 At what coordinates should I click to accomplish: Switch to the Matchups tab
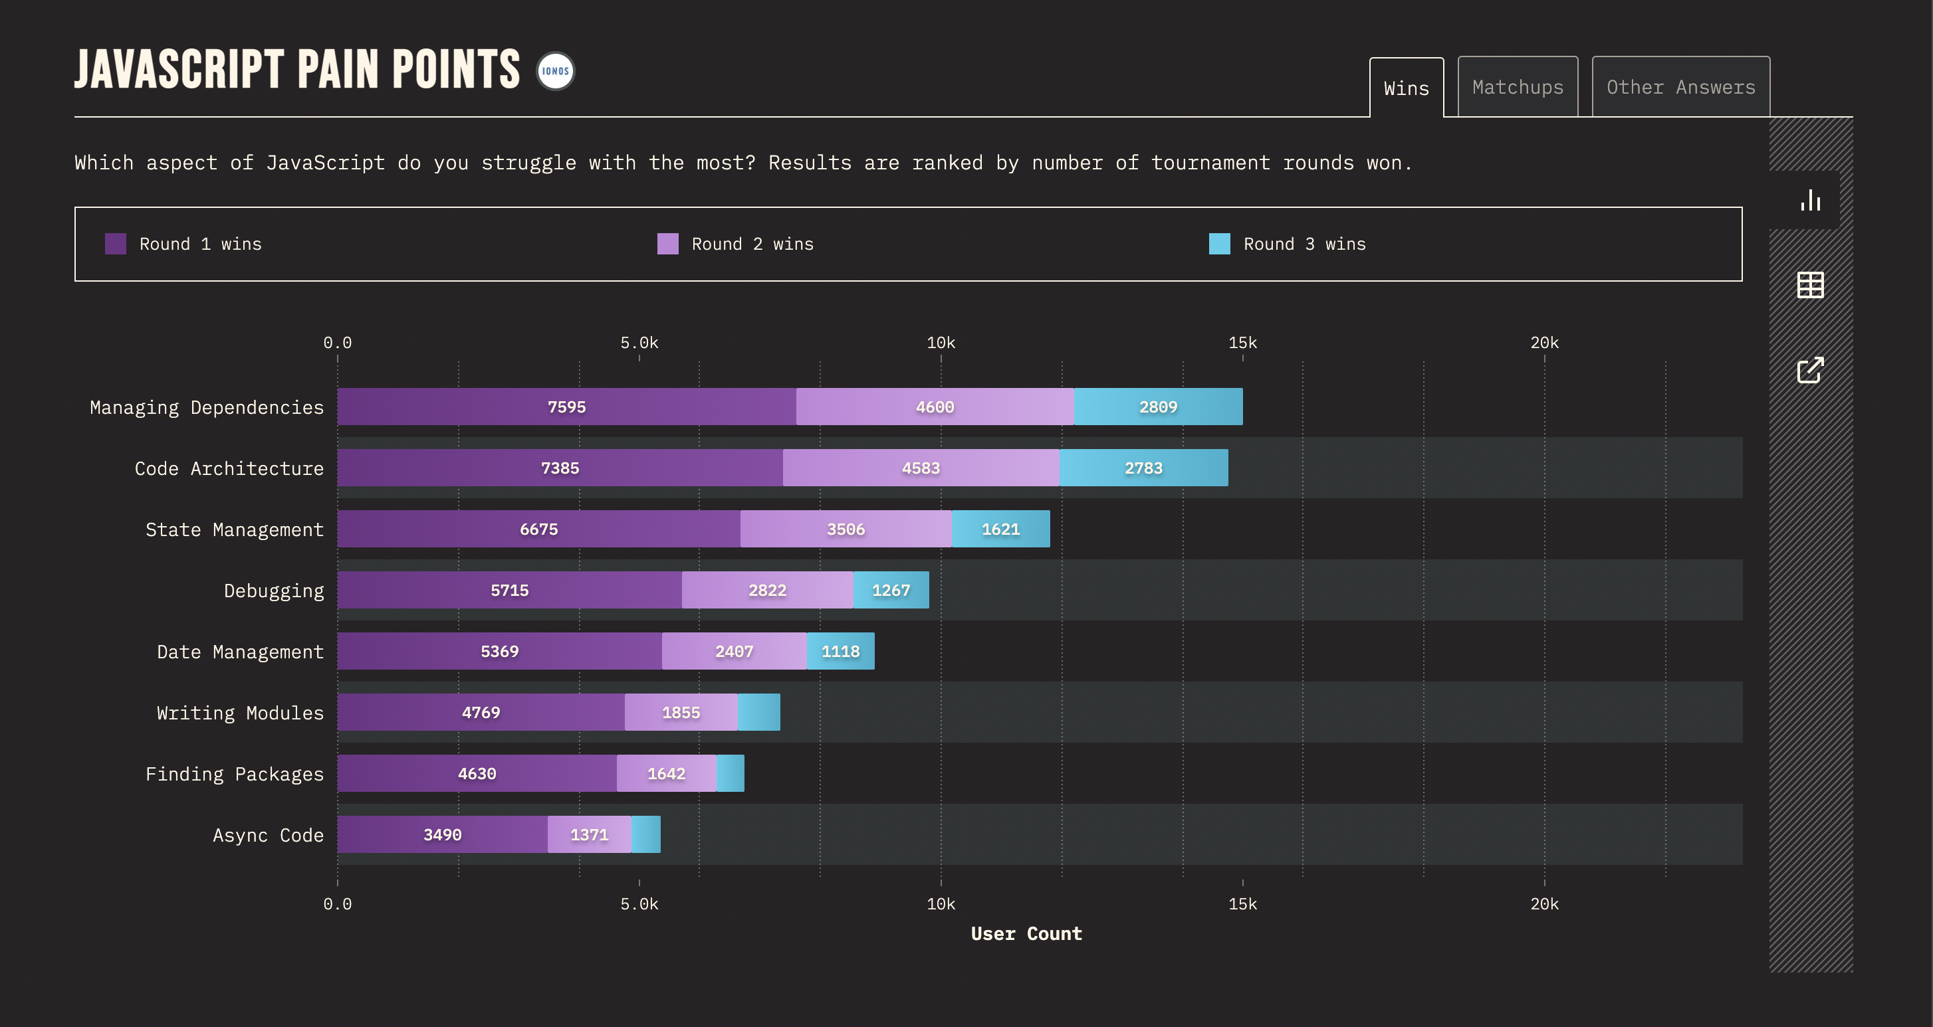(x=1518, y=87)
